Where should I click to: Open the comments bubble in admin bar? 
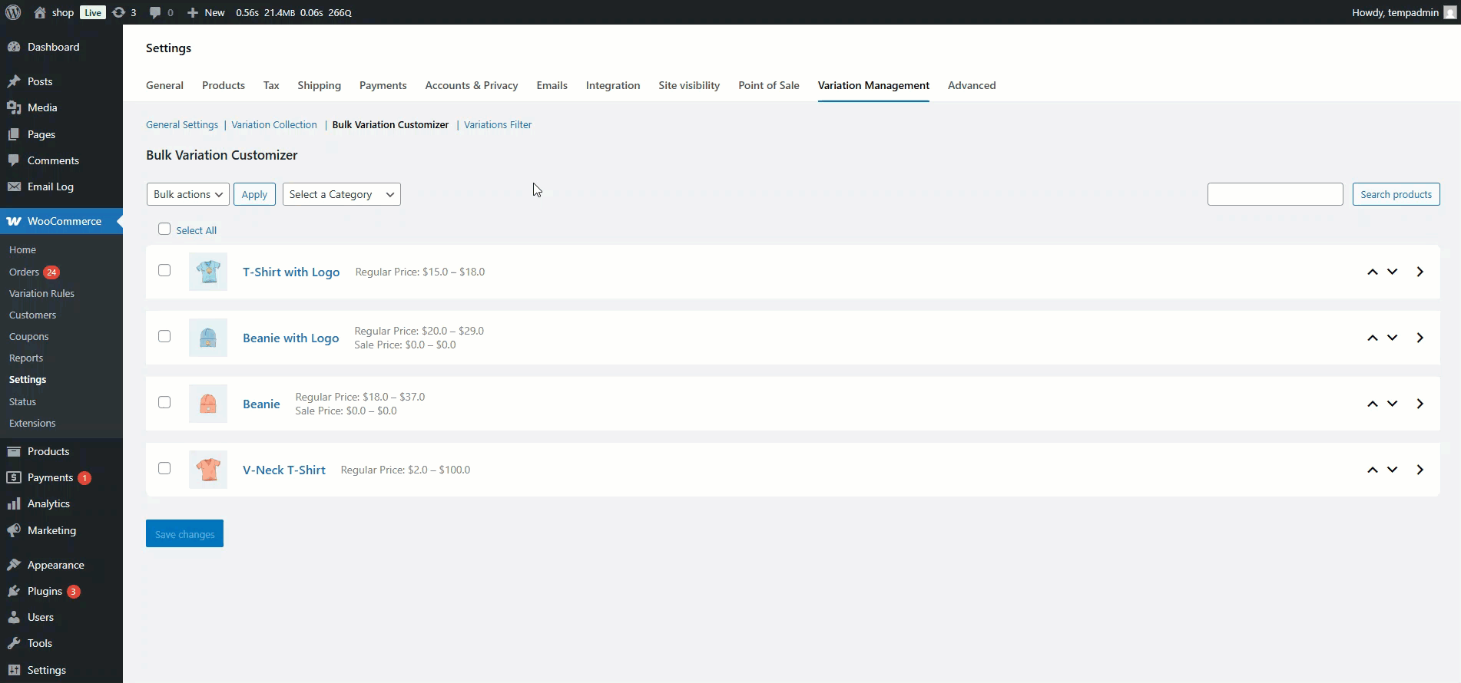tap(155, 12)
